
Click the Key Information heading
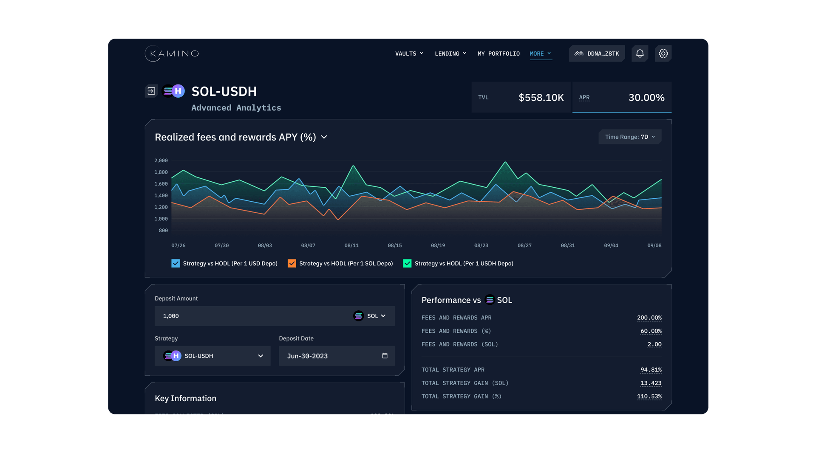[185, 398]
